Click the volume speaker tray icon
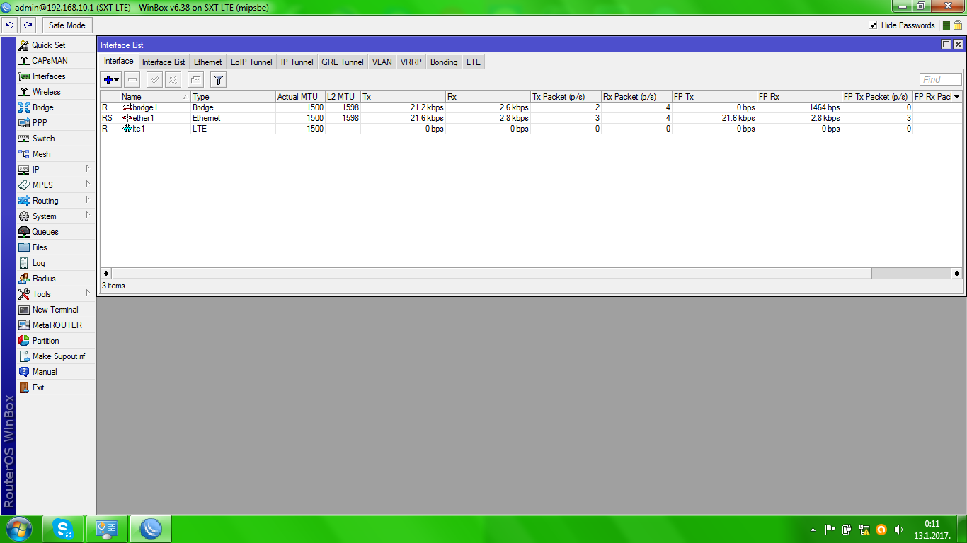 899,530
